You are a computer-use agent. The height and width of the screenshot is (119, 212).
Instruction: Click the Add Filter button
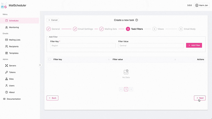tap(194, 45)
